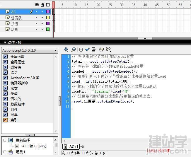Collapse the 场景 1 tree node
This screenshot has width=191, height=157.
point(5,152)
